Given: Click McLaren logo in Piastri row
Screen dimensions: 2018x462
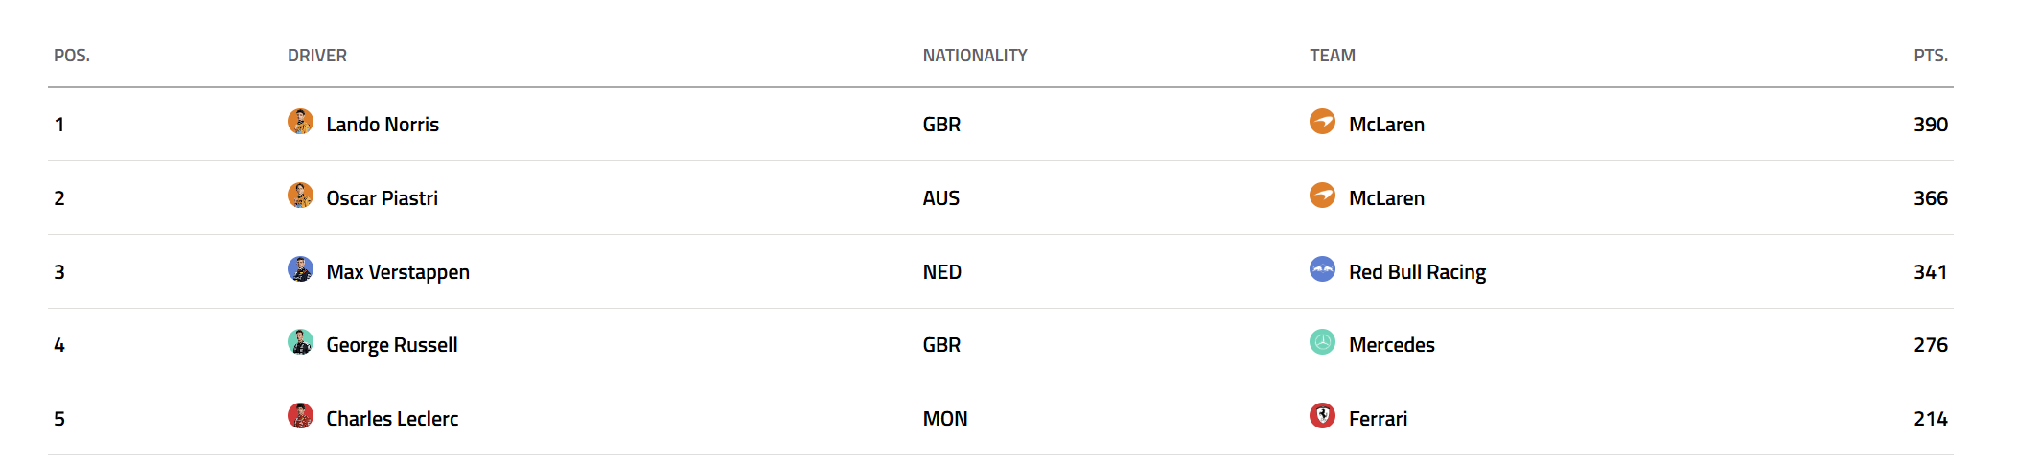Looking at the screenshot, I should coord(1322,196).
